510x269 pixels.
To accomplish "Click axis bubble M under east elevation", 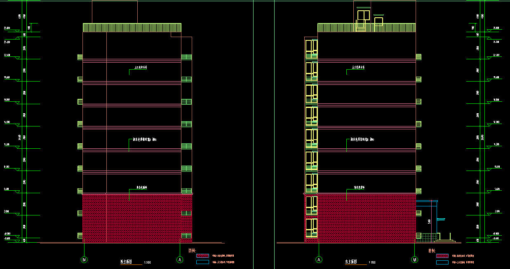I will [414, 260].
